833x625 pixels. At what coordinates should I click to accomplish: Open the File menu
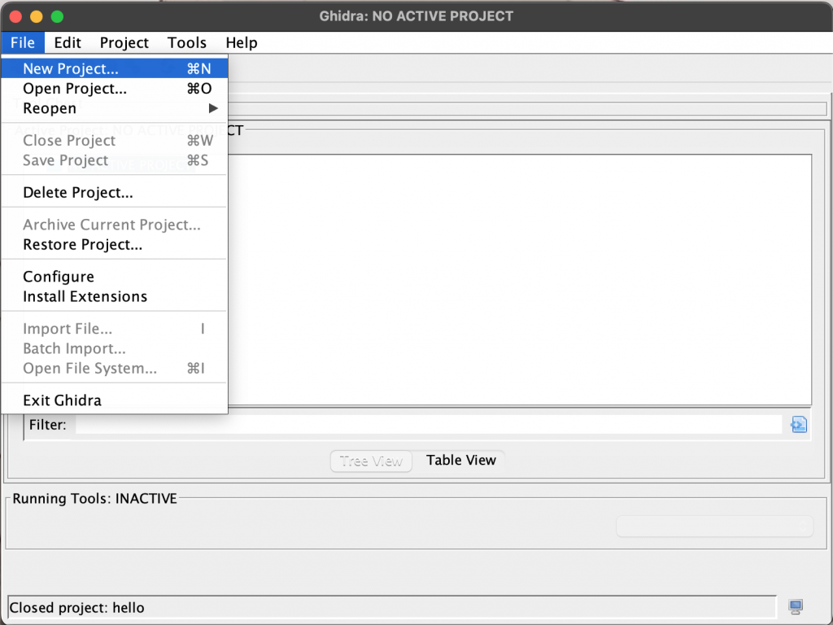tap(22, 42)
